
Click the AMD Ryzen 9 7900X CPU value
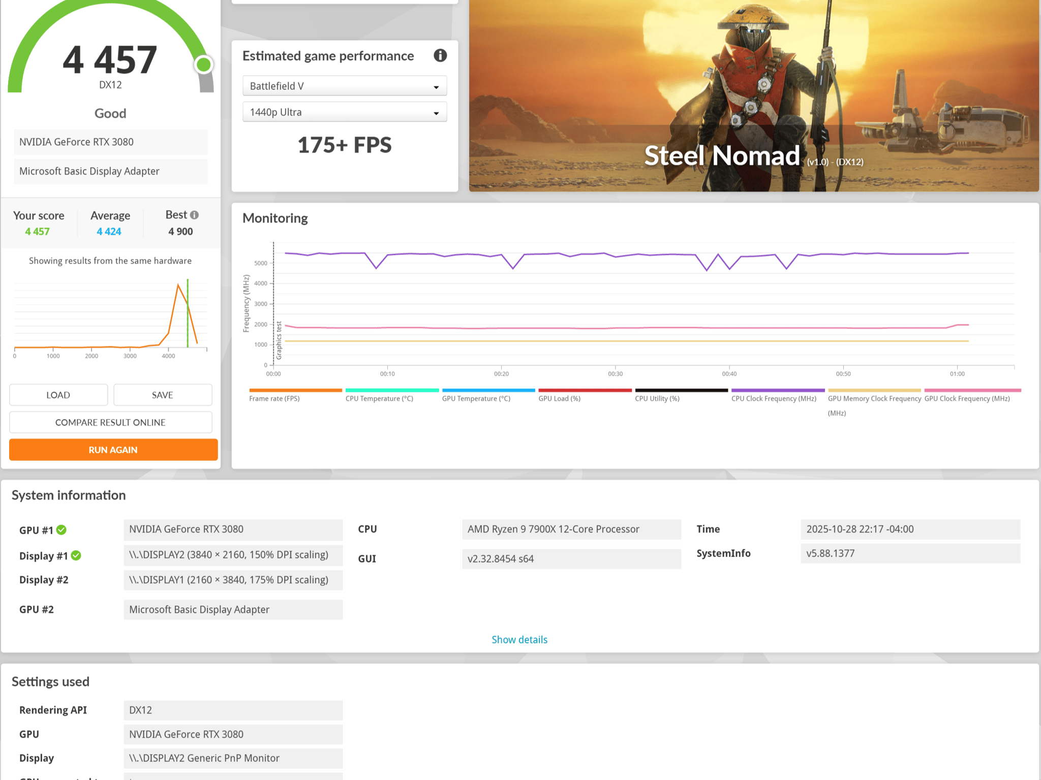coord(572,530)
